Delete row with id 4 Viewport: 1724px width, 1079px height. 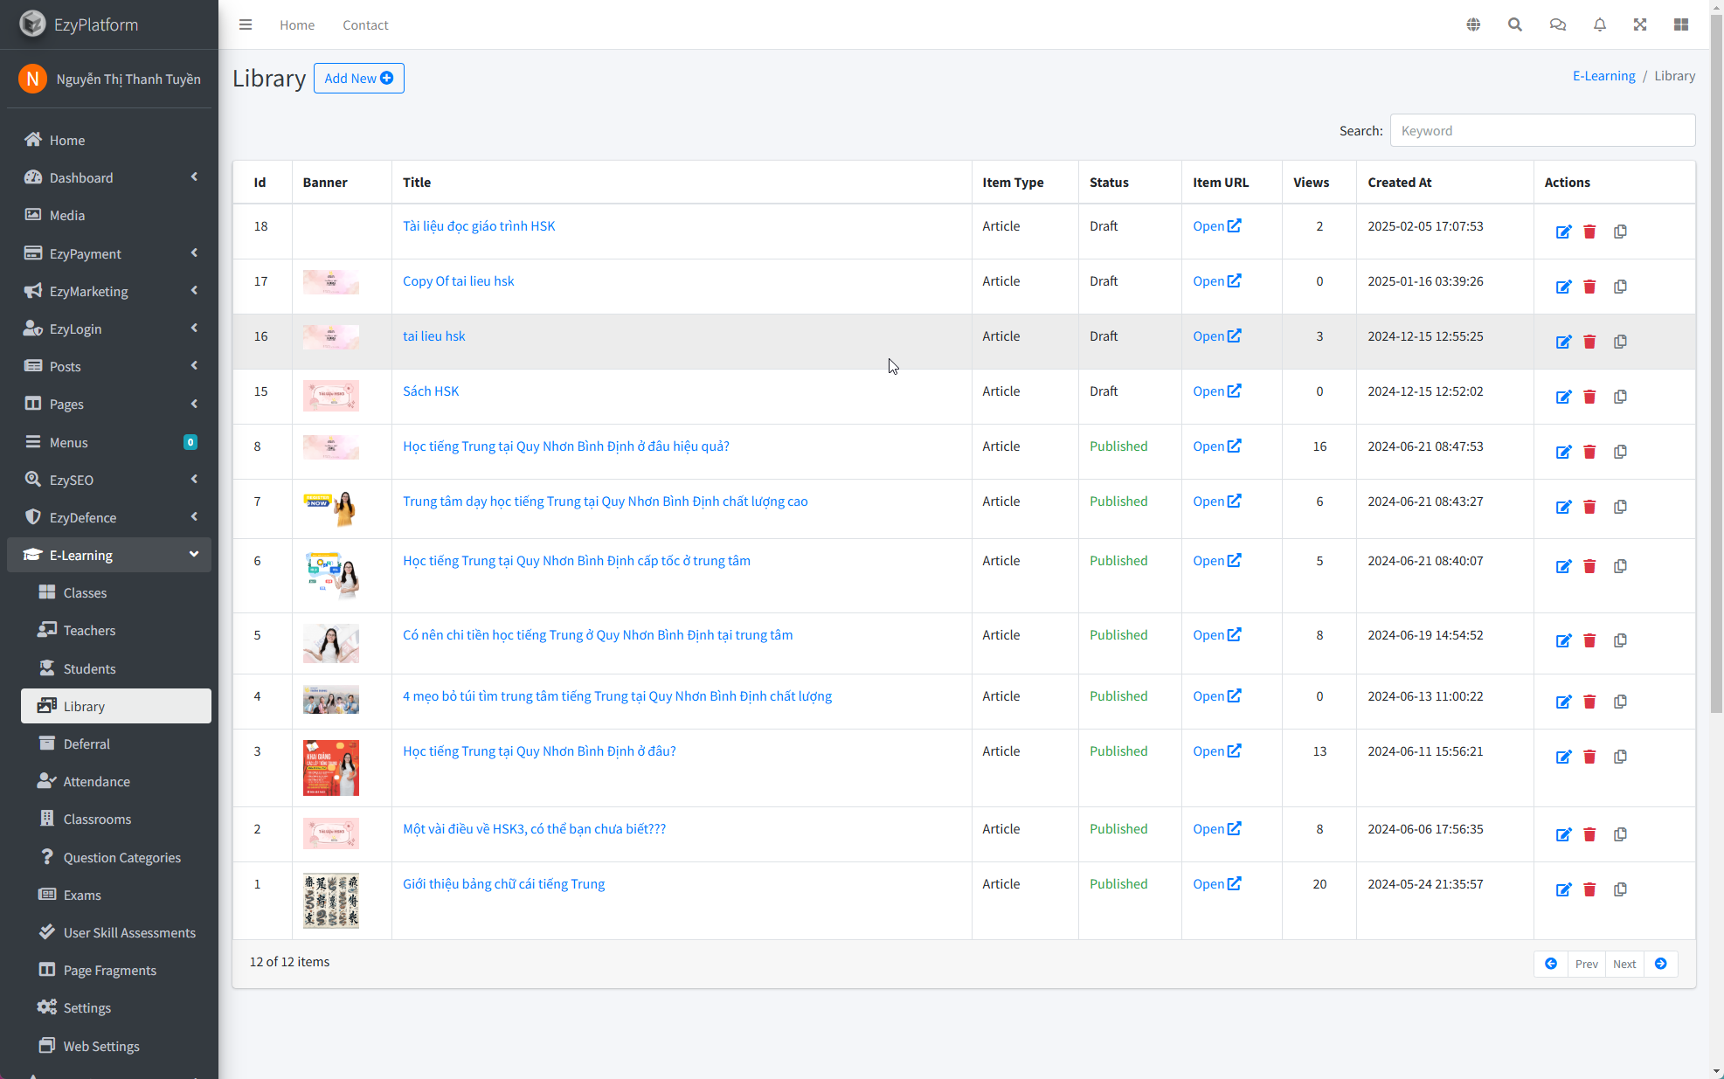coord(1589,702)
